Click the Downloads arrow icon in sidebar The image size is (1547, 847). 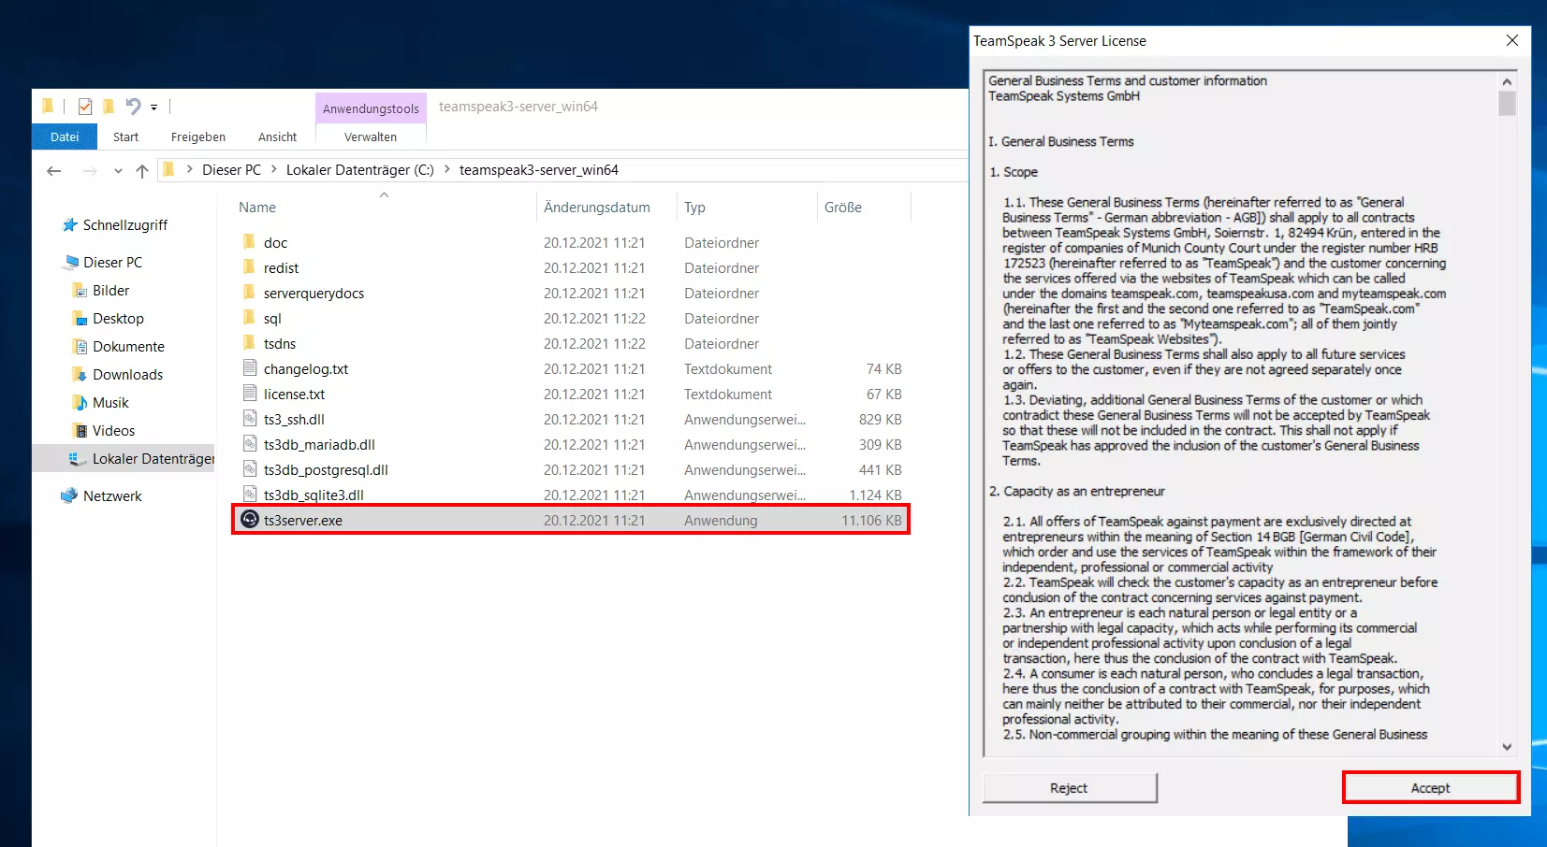[x=80, y=375]
